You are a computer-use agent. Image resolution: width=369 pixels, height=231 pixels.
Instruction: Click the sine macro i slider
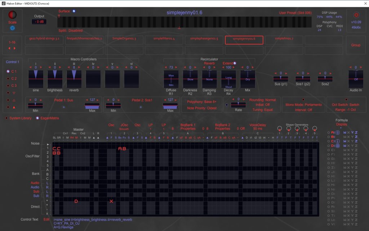(36, 79)
